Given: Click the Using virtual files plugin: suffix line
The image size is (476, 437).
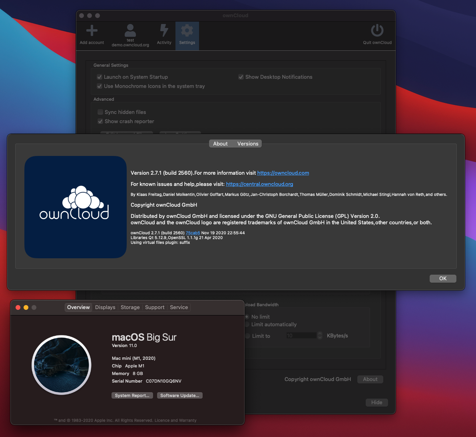Looking at the screenshot, I should [x=160, y=243].
